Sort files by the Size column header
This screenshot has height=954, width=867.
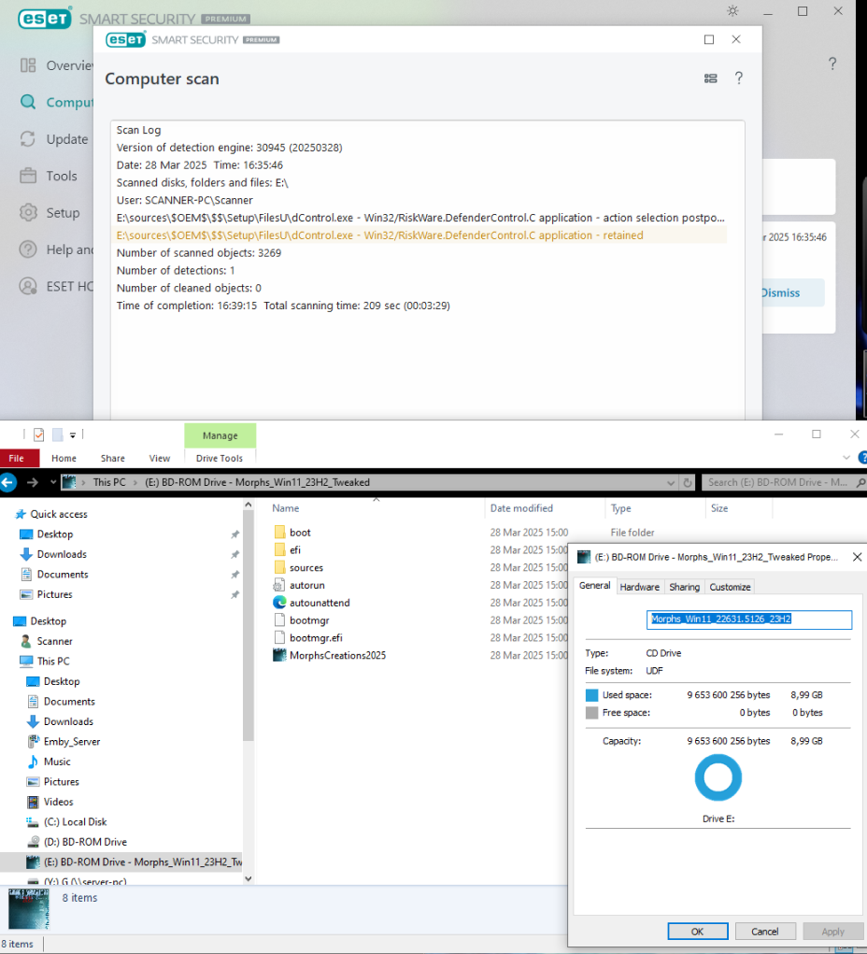coord(719,508)
